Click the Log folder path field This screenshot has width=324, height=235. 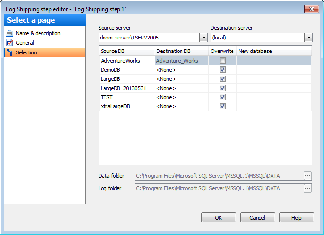(x=220, y=188)
